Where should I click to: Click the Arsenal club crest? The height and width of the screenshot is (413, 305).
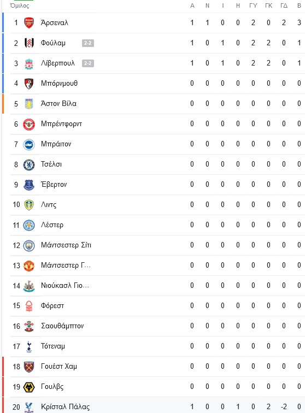point(29,22)
